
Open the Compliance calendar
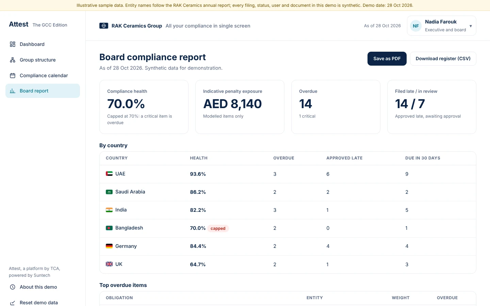point(43,75)
